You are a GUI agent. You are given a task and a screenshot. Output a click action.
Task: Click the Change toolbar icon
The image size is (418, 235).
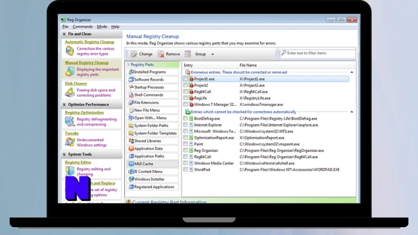pyautogui.click(x=133, y=54)
